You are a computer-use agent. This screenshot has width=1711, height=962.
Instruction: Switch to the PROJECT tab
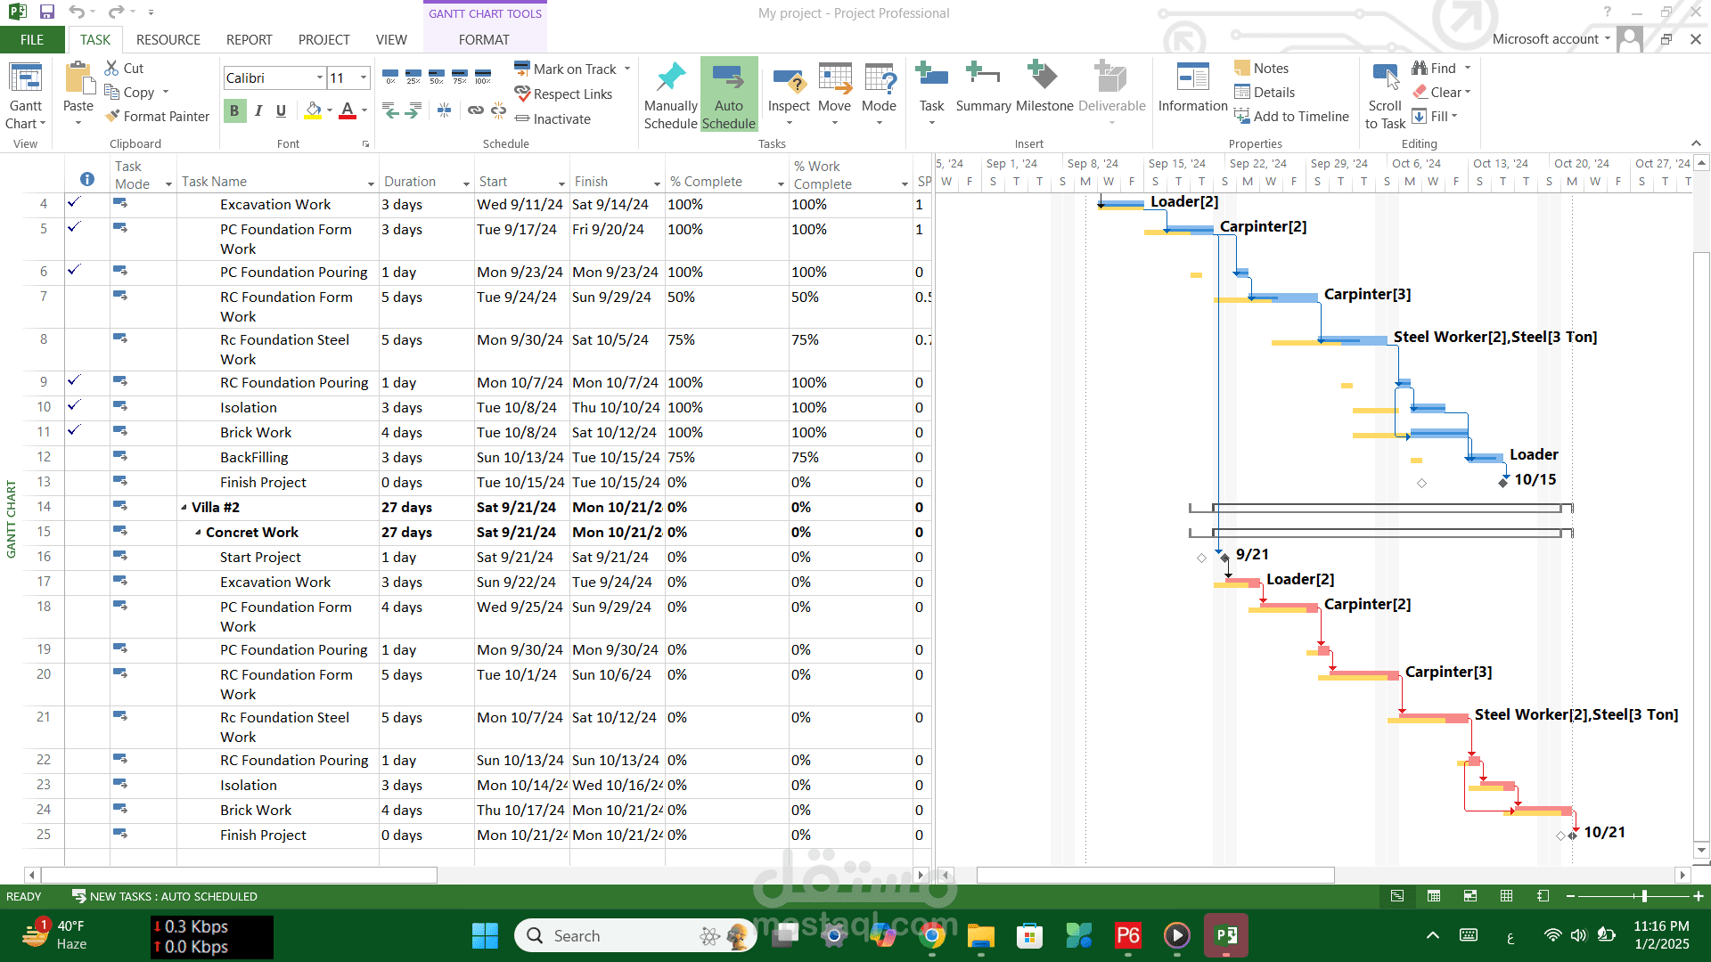coord(323,39)
